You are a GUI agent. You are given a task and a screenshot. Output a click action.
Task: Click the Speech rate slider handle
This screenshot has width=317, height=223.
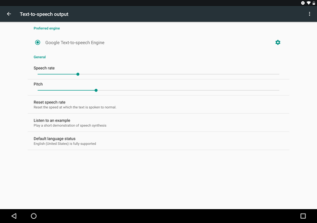coord(78,74)
